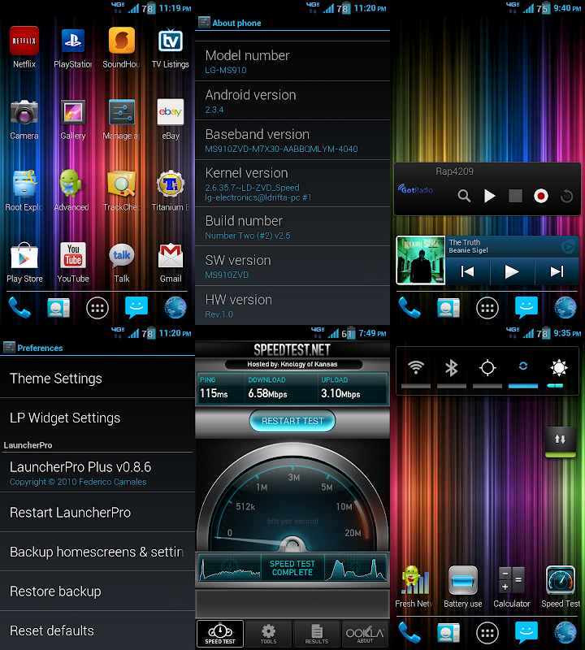Open the TV Listings app
Image resolution: width=585 pixels, height=650 pixels.
tap(171, 41)
